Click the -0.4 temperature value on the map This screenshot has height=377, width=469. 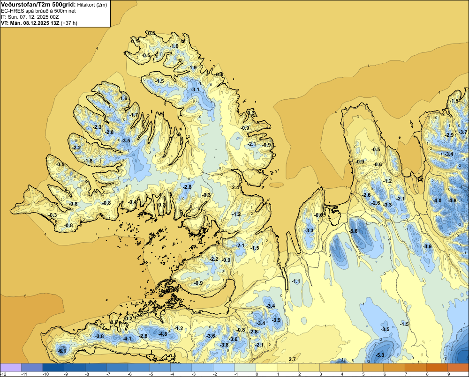click(x=132, y=202)
